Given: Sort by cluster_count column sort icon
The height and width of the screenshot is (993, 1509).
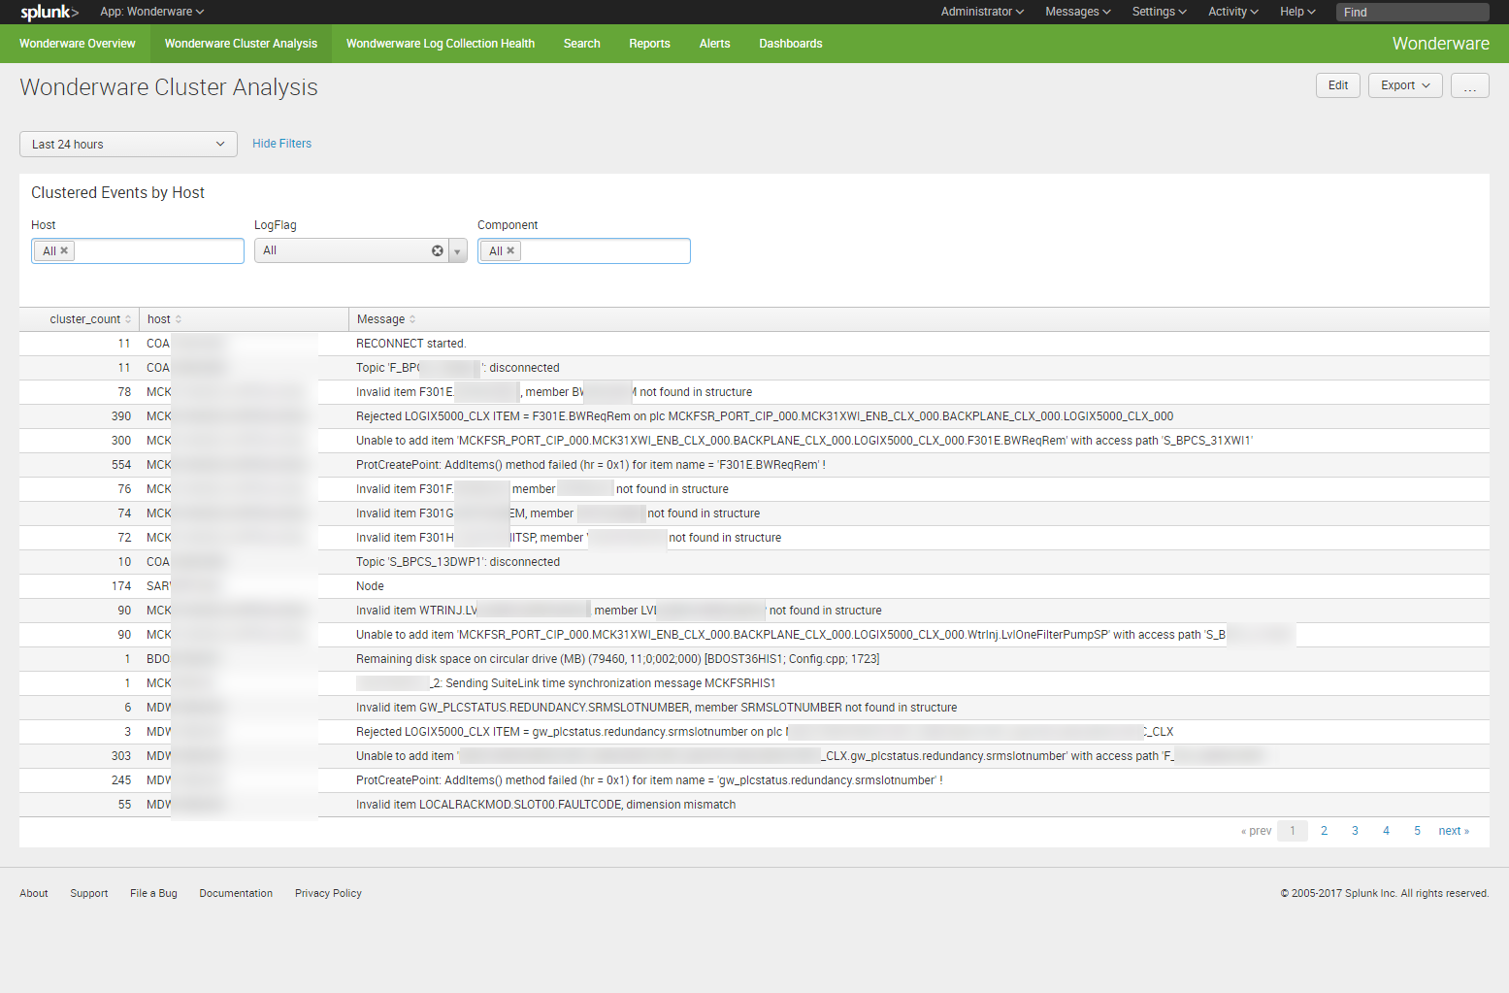Looking at the screenshot, I should coord(128,319).
